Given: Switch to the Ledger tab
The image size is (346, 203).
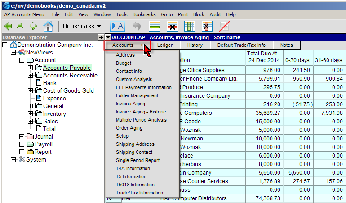Looking at the screenshot, I should click(165, 45).
